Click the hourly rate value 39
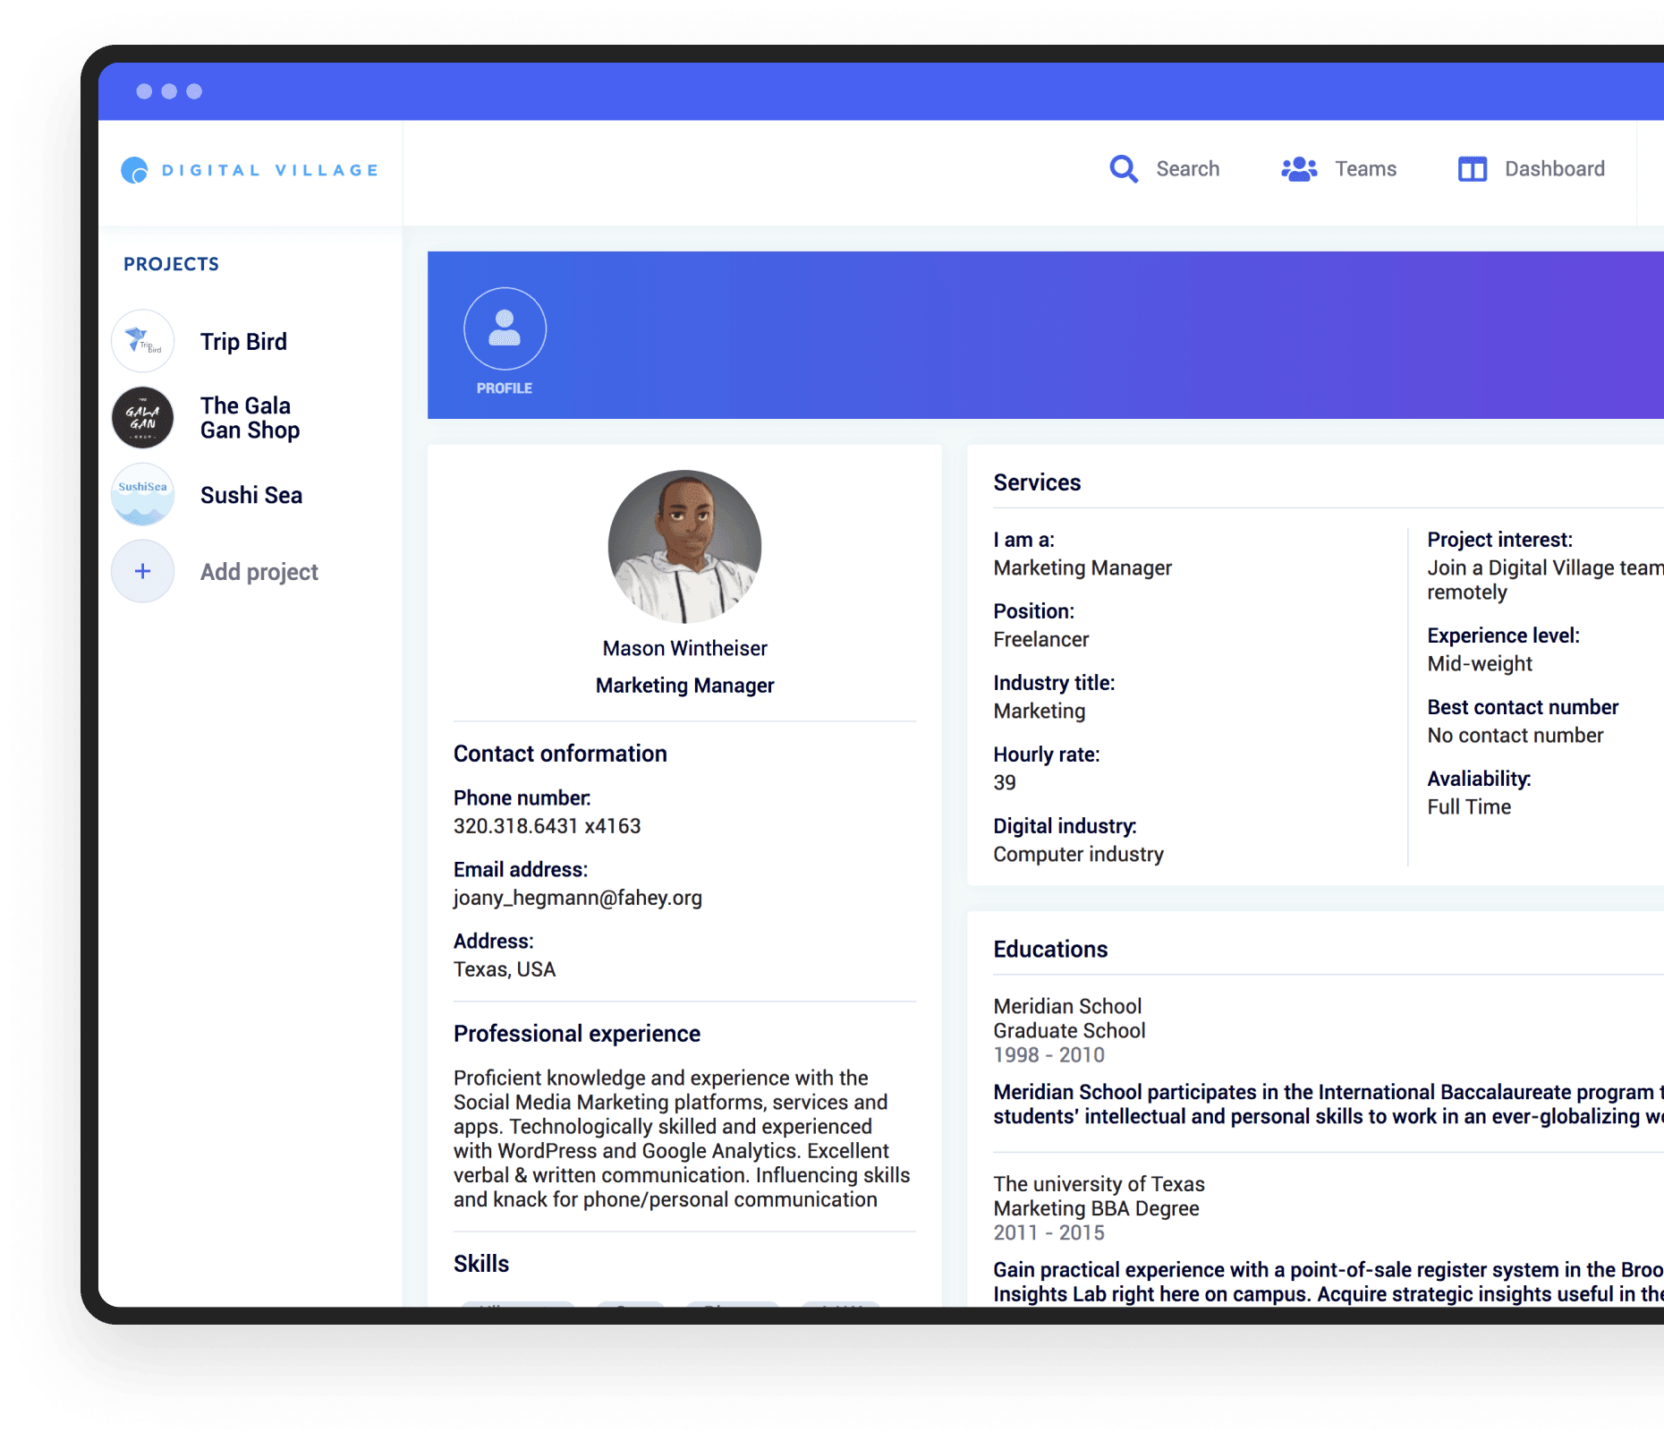 (1004, 782)
